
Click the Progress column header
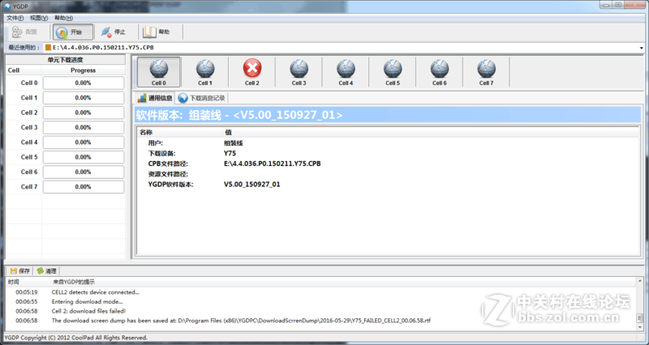(x=84, y=70)
